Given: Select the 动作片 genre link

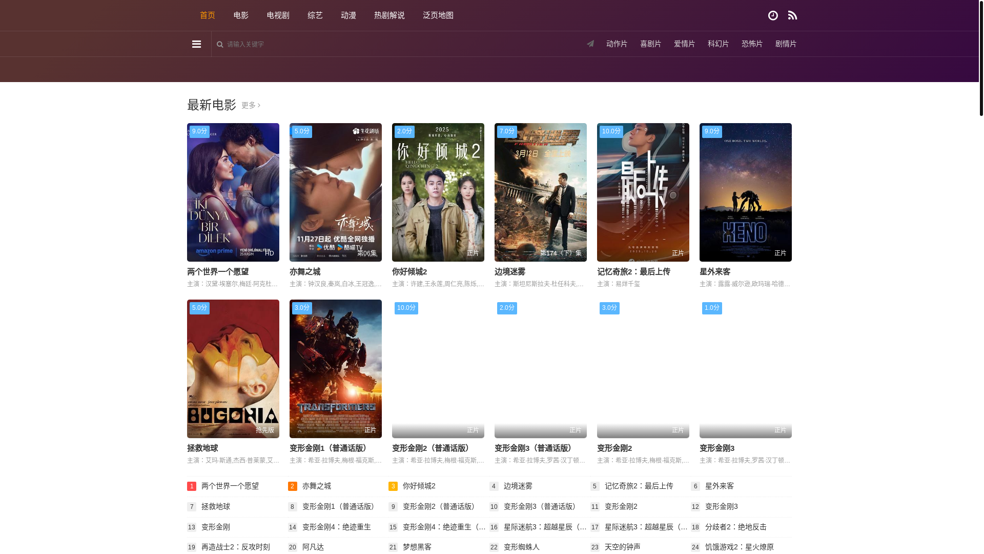Looking at the screenshot, I should pos(617,44).
